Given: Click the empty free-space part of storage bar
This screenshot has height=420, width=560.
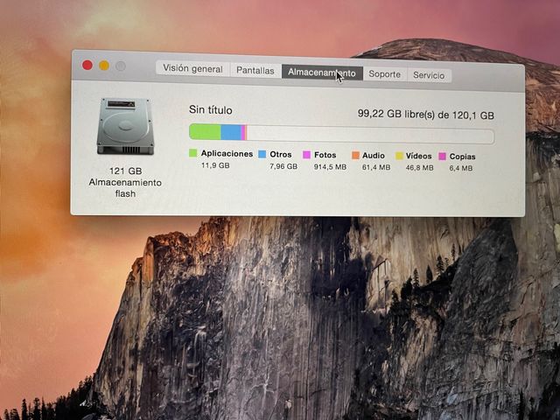Looking at the screenshot, I should tap(371, 135).
